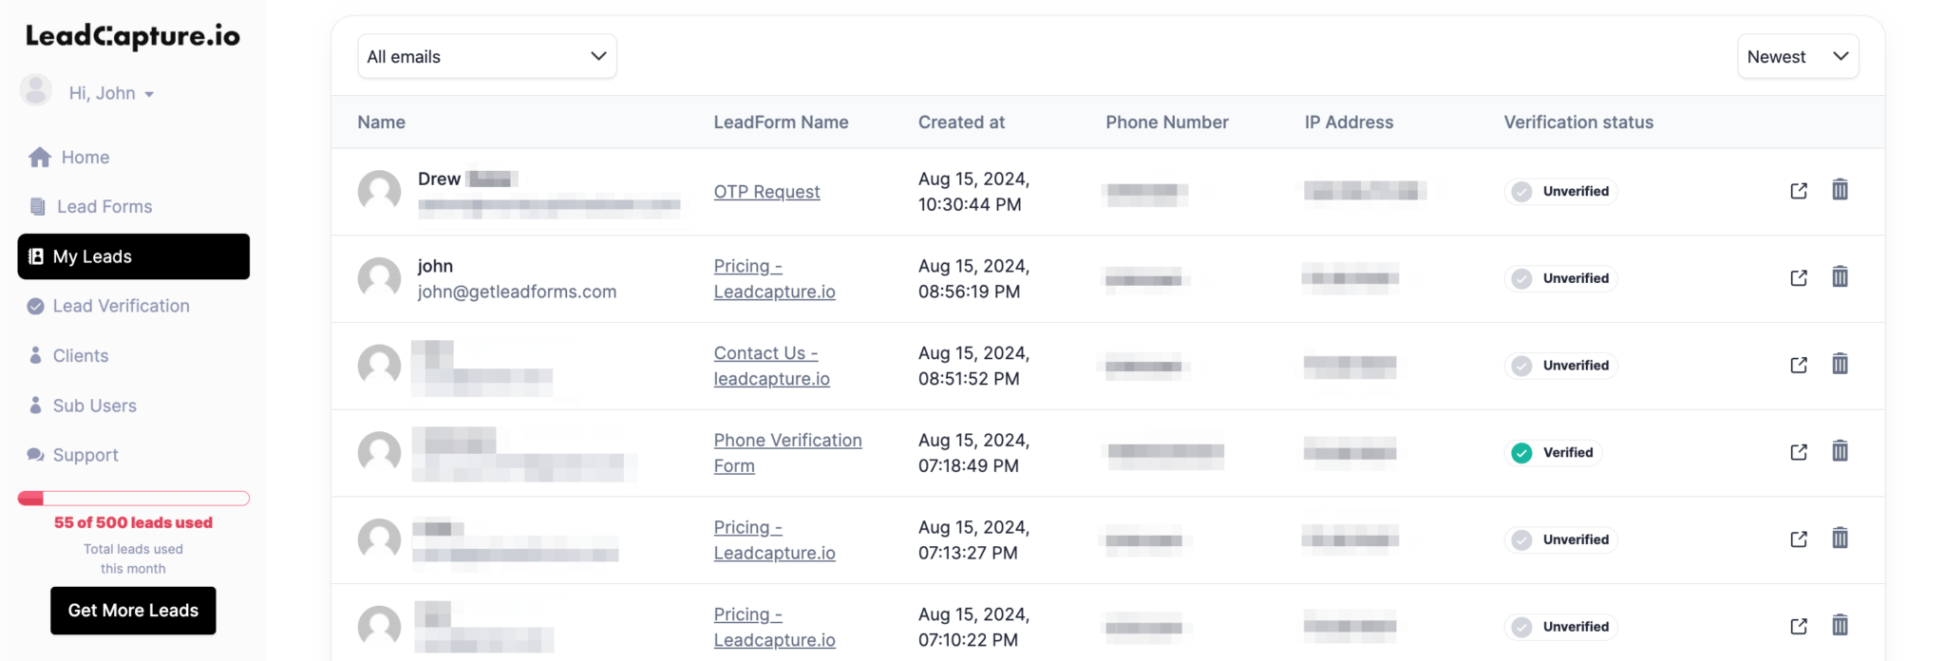Click the Unverified badge on the Contact Us lead

coord(1560,365)
